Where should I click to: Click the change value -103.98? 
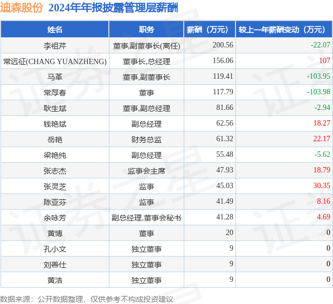coord(318,92)
